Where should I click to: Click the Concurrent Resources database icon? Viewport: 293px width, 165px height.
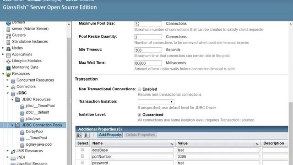[x=13, y=81]
